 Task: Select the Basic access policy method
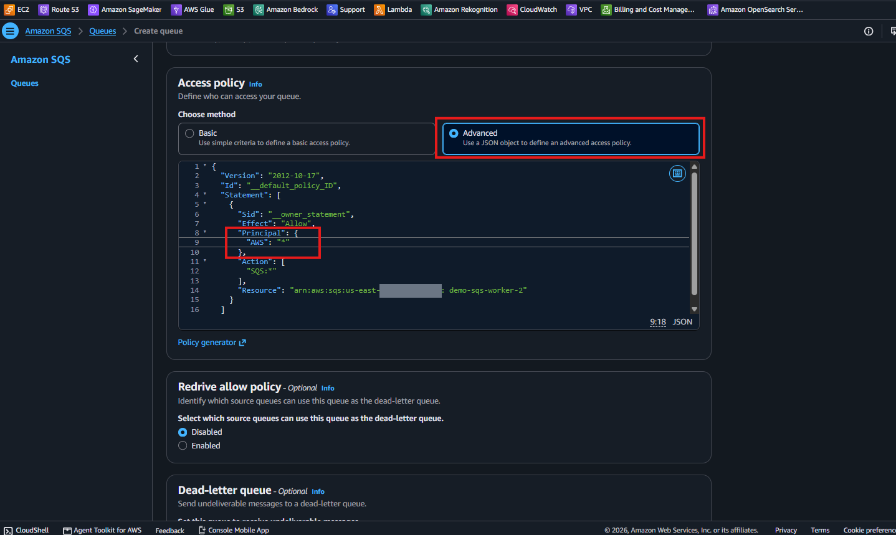coord(306,138)
